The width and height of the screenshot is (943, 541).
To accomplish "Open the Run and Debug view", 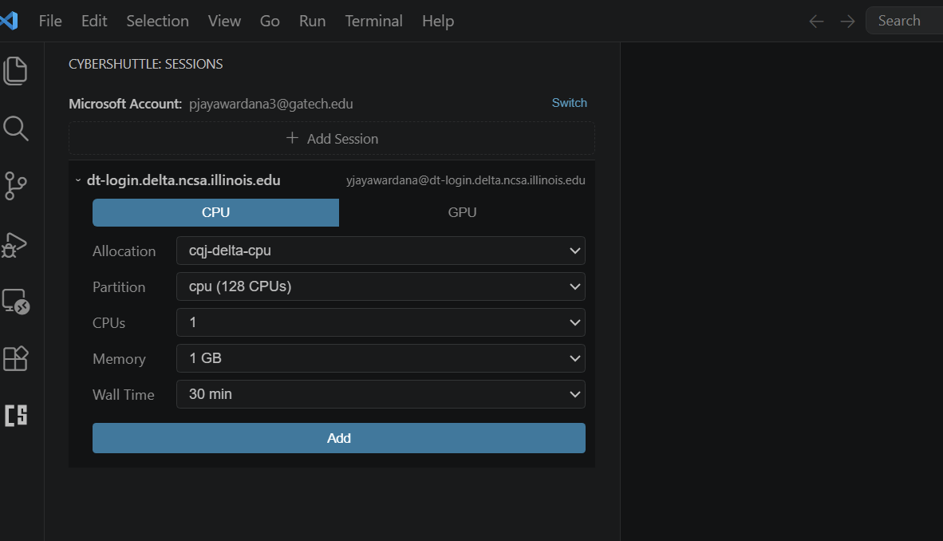I will (14, 244).
